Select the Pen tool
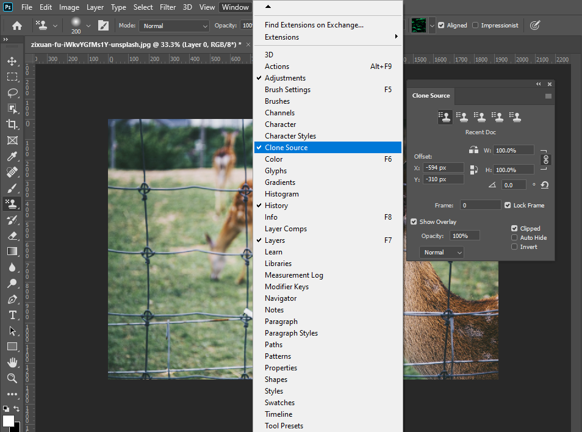 click(x=12, y=299)
